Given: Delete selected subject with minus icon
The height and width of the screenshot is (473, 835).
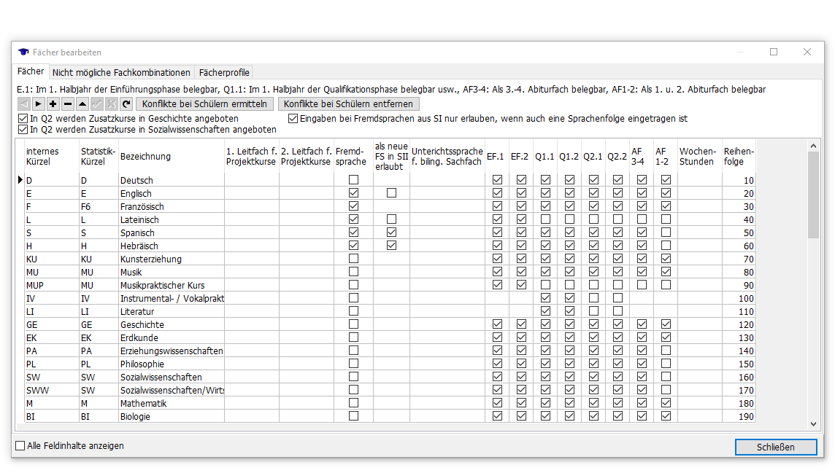Looking at the screenshot, I should (x=68, y=103).
